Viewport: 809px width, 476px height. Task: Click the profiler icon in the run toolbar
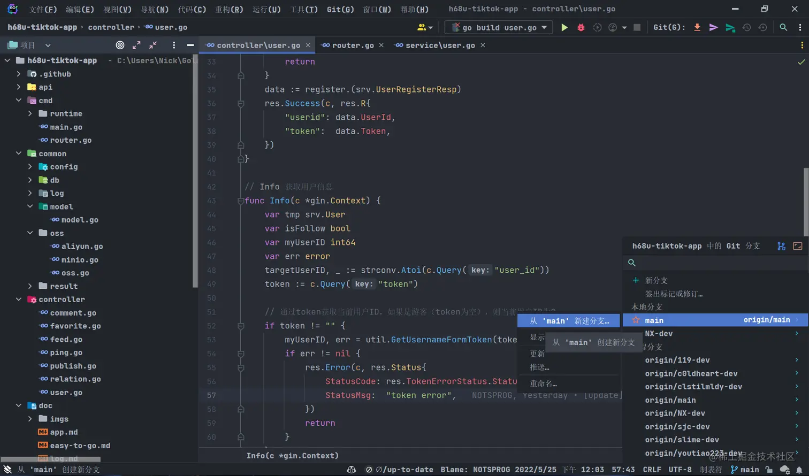pyautogui.click(x=613, y=27)
